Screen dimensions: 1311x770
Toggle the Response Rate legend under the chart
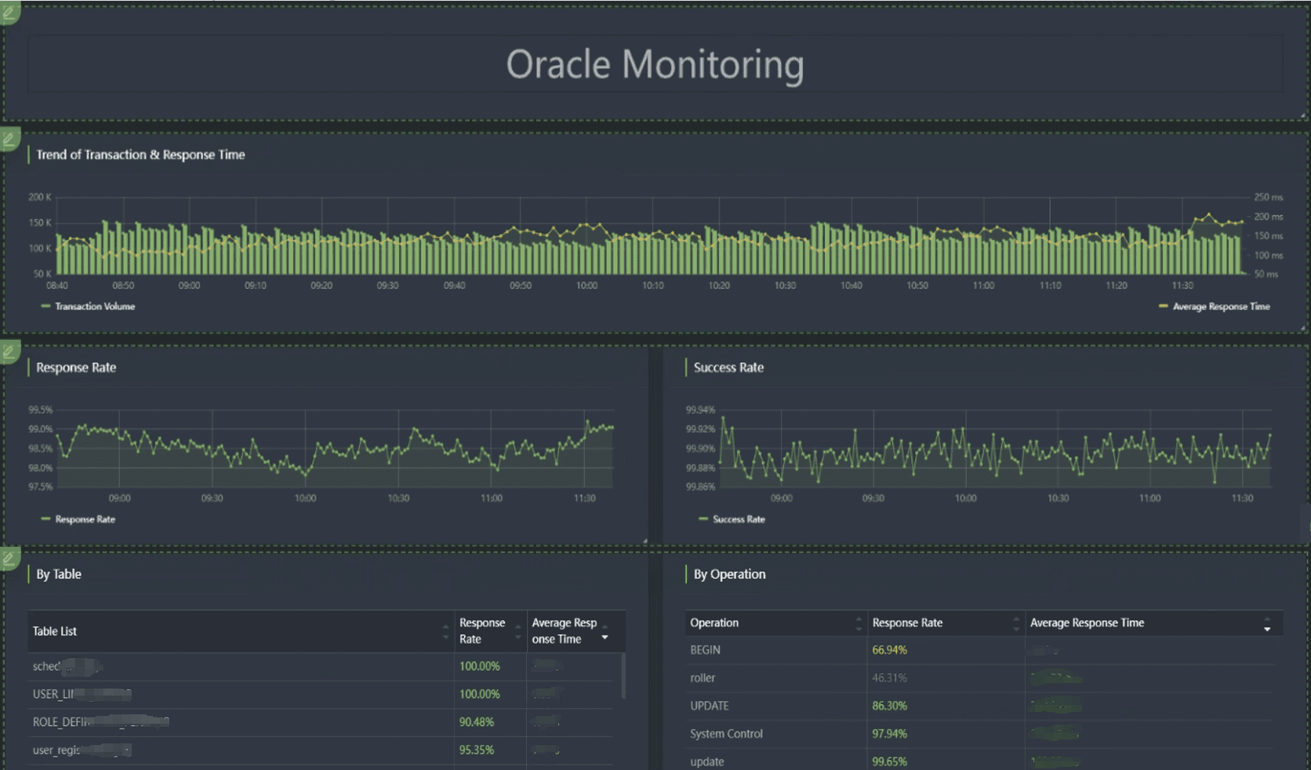(78, 519)
